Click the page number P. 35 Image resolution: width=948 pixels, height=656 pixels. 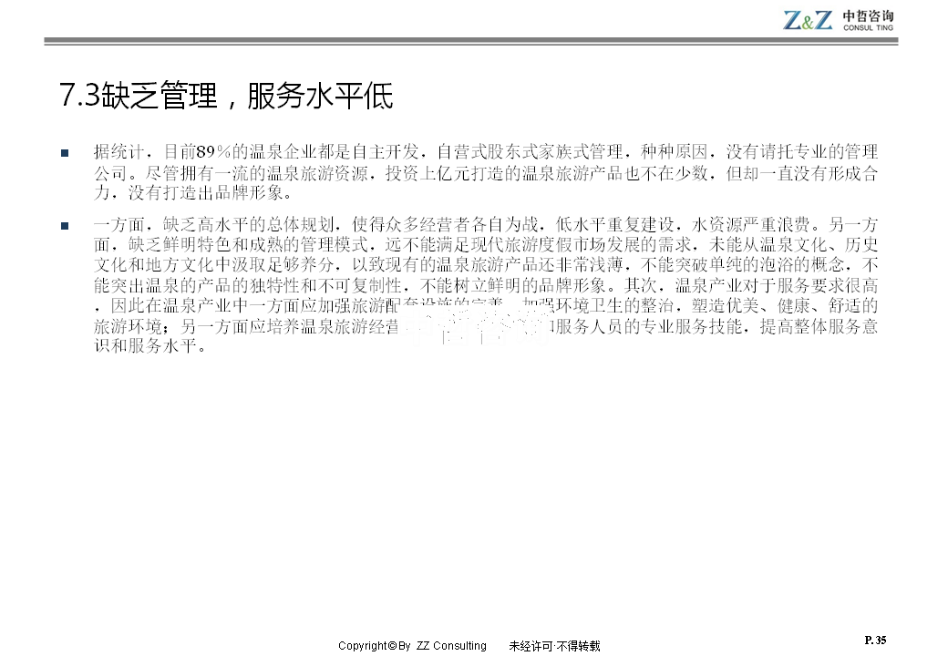pyautogui.click(x=874, y=640)
